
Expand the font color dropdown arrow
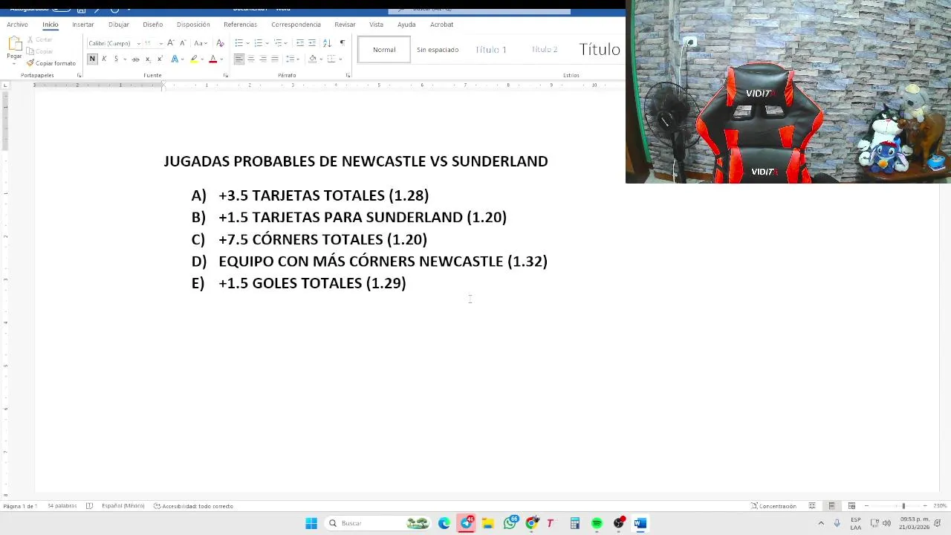[221, 59]
